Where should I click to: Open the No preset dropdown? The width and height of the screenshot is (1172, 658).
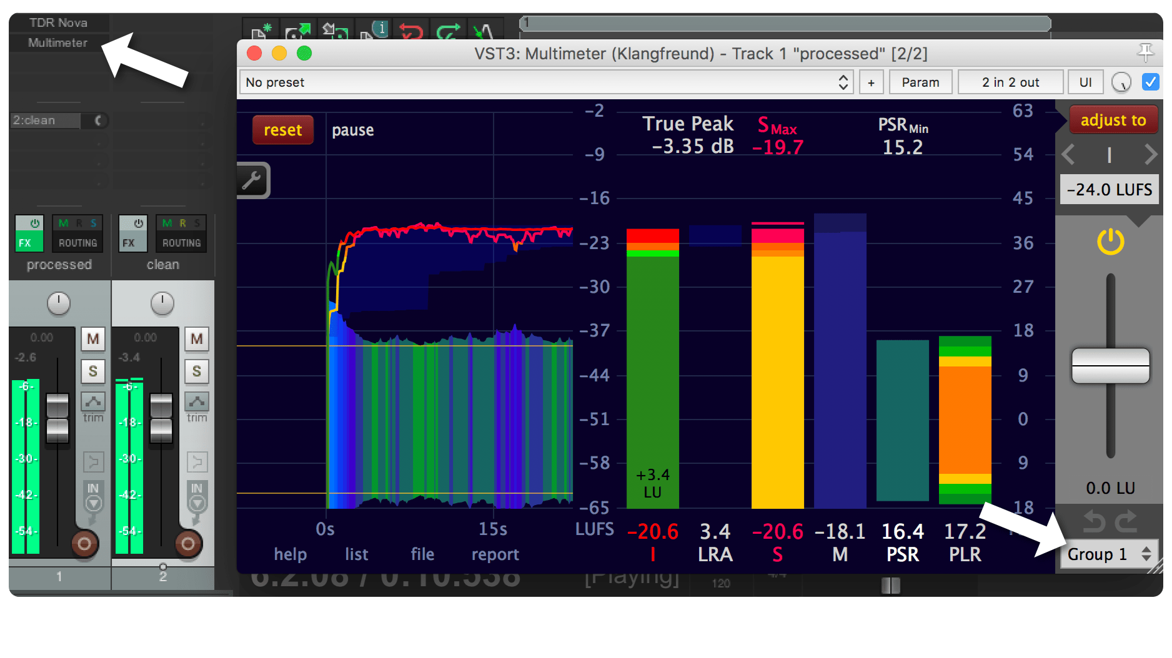pyautogui.click(x=547, y=82)
